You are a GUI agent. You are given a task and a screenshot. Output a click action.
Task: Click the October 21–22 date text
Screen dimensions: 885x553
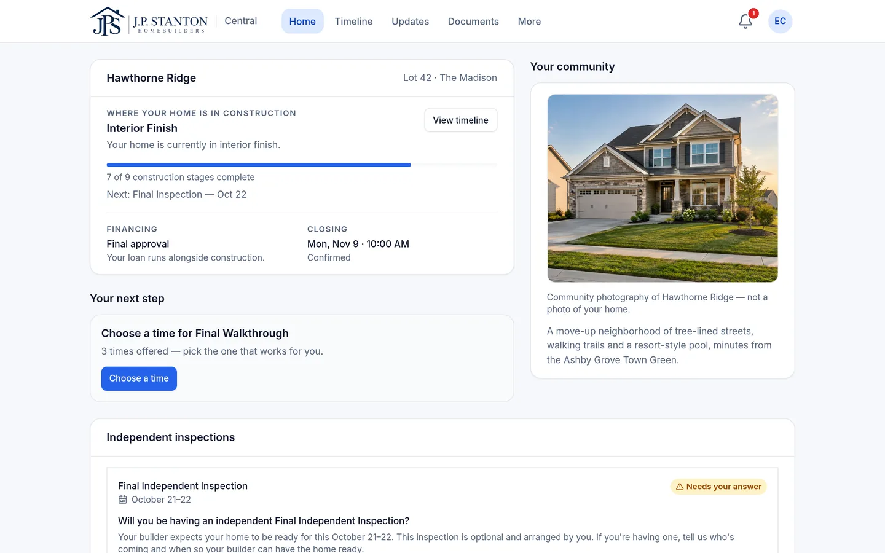(x=161, y=500)
